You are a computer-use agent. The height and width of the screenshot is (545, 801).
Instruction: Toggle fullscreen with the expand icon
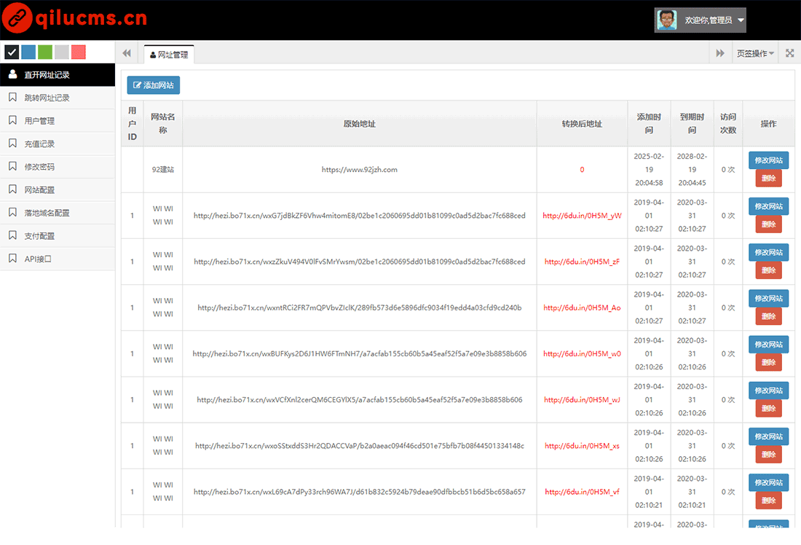tap(790, 53)
